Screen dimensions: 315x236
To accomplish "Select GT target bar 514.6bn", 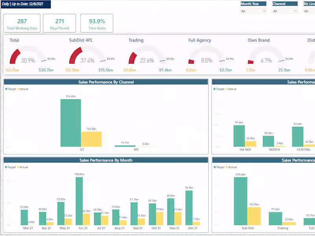I will tap(71, 123).
